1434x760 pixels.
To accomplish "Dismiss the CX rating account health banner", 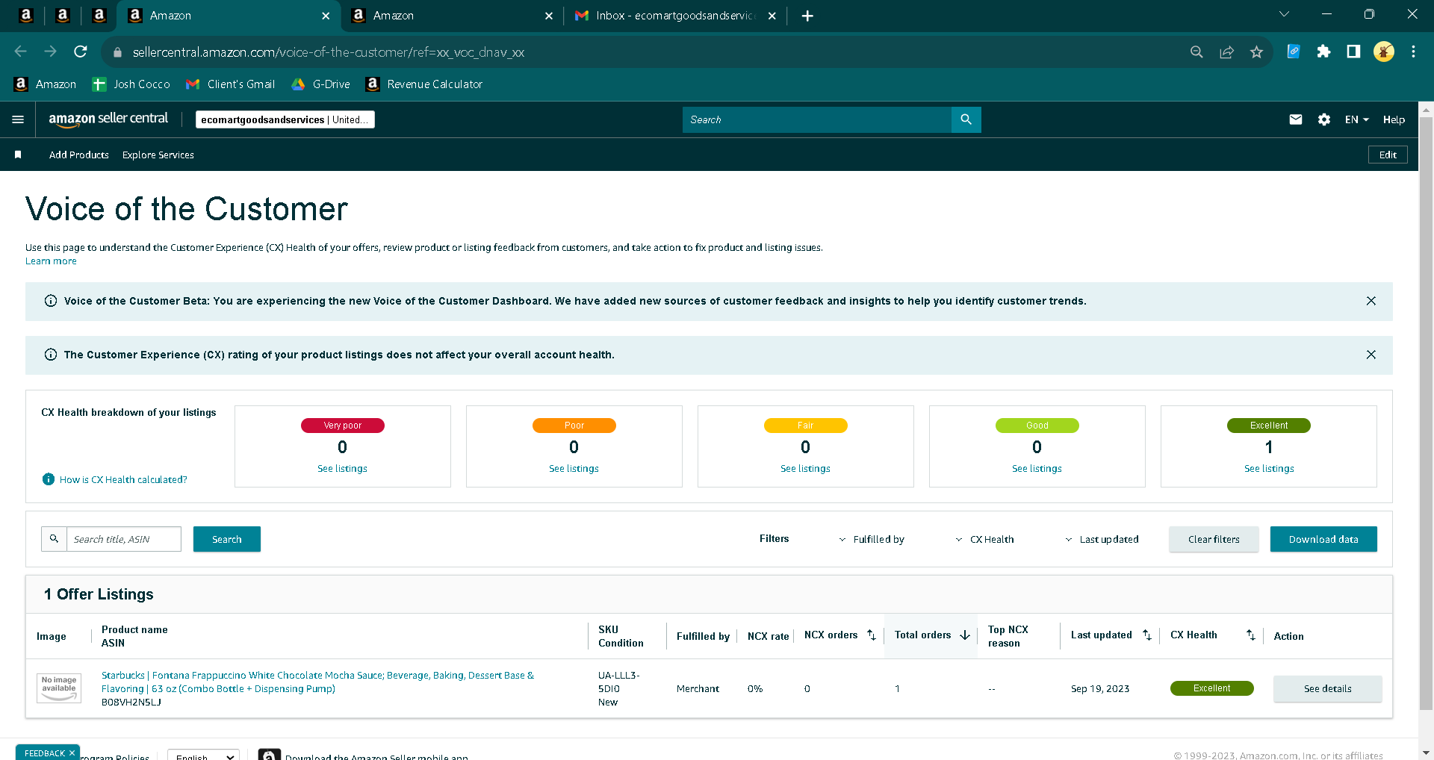I will pyautogui.click(x=1371, y=355).
